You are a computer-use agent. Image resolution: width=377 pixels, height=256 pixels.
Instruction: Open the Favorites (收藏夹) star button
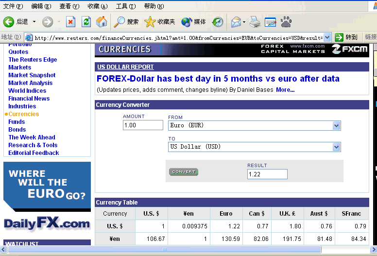click(x=159, y=22)
